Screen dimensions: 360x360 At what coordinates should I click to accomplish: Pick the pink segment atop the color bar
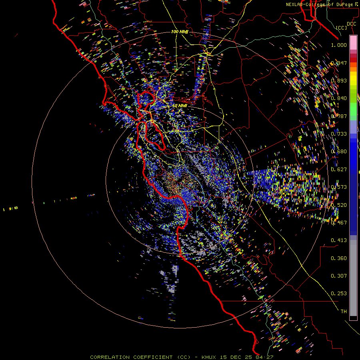point(353,42)
